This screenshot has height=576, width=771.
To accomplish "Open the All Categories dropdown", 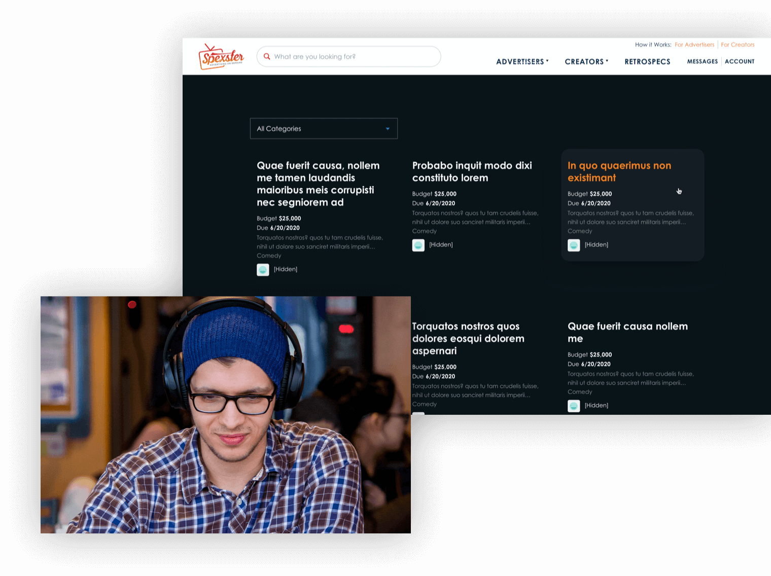I will [324, 129].
